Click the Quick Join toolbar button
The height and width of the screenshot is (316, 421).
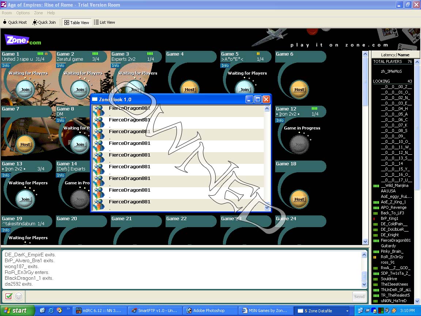coord(44,22)
